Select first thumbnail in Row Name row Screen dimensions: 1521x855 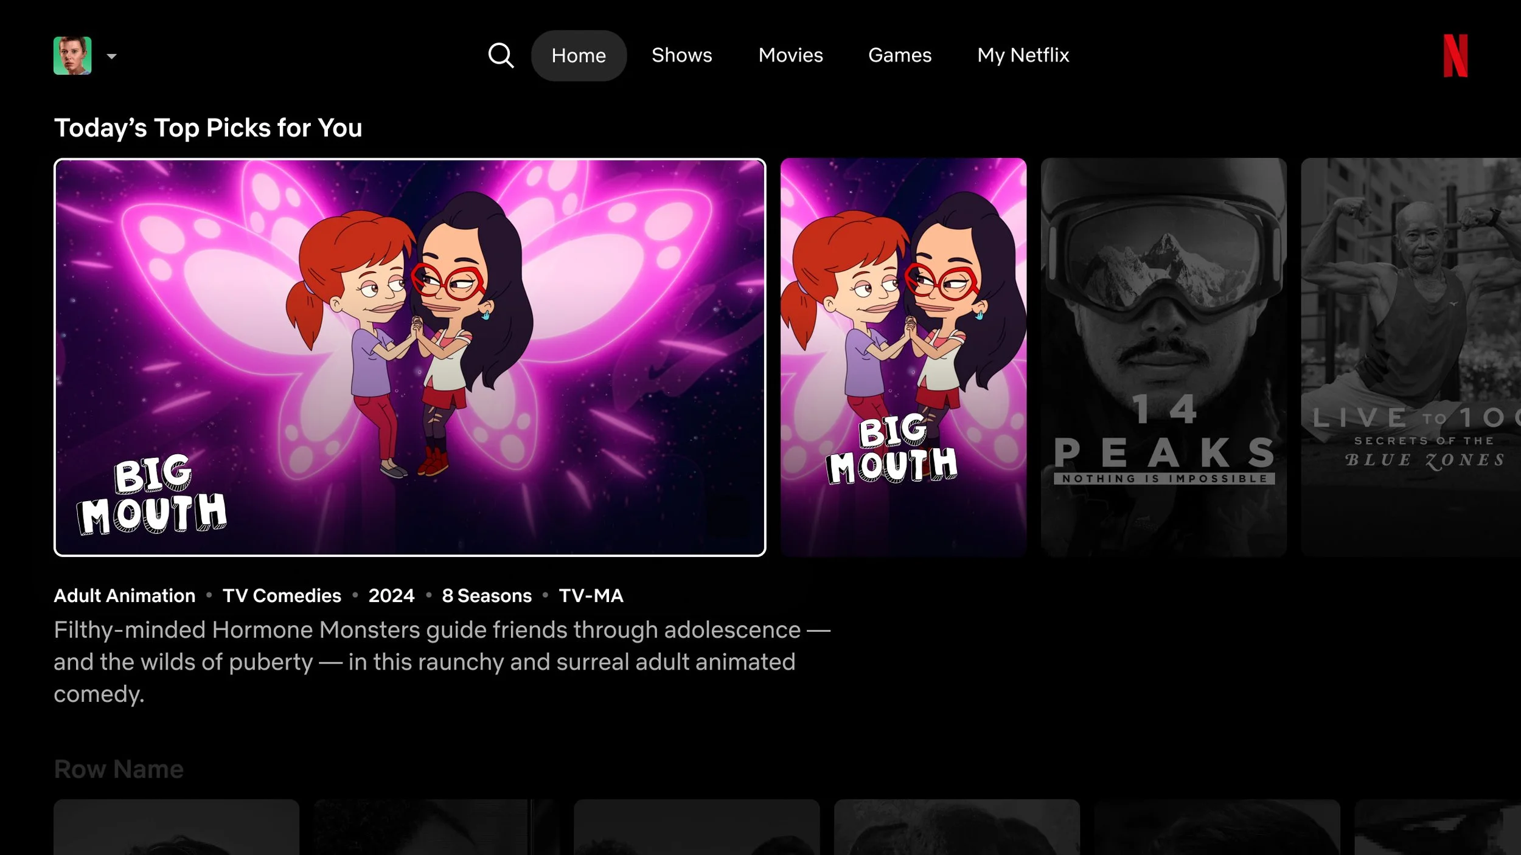pyautogui.click(x=176, y=827)
